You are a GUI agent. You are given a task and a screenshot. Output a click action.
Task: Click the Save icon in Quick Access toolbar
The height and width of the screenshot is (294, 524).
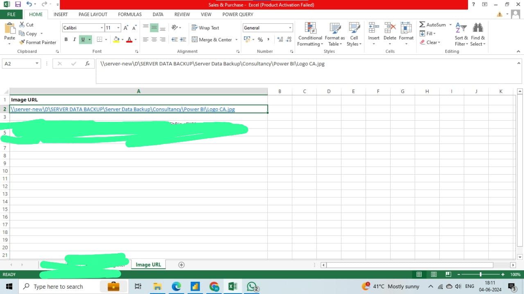pos(18,4)
